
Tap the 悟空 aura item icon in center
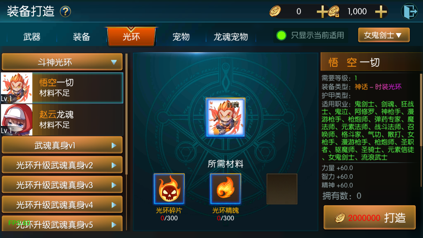pyautogui.click(x=226, y=117)
